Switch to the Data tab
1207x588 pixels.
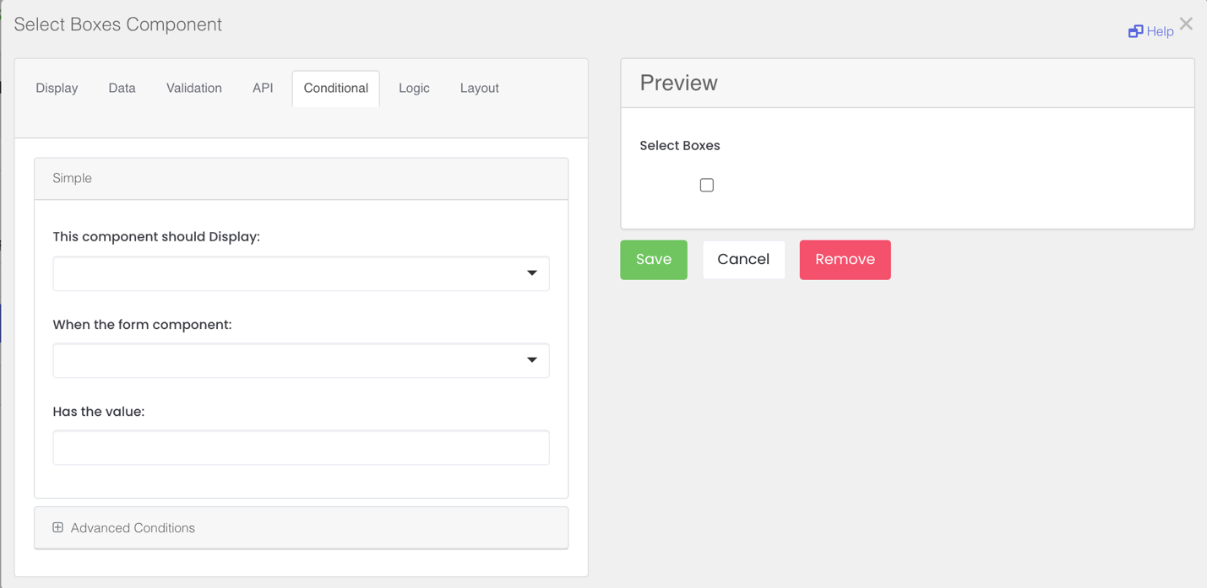point(122,88)
